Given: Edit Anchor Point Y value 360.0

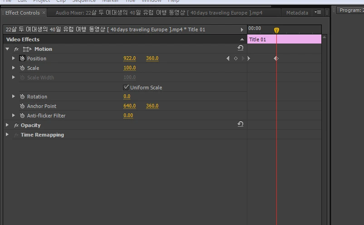Looking at the screenshot, I should coord(152,106).
